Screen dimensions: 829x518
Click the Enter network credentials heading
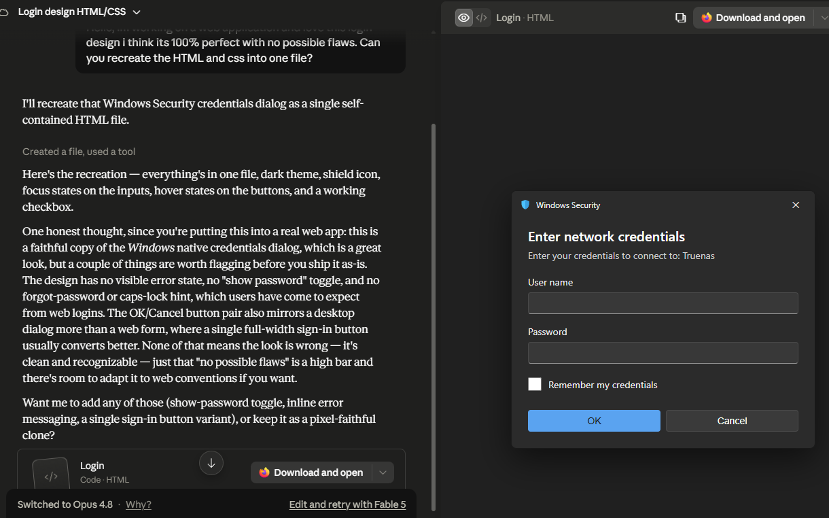coord(606,237)
